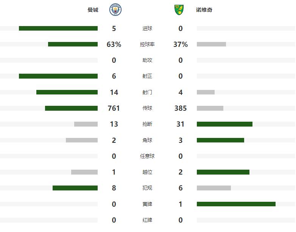Click Norwich's 37% possession bar
Screen dimensions: 296x232
click(x=211, y=44)
